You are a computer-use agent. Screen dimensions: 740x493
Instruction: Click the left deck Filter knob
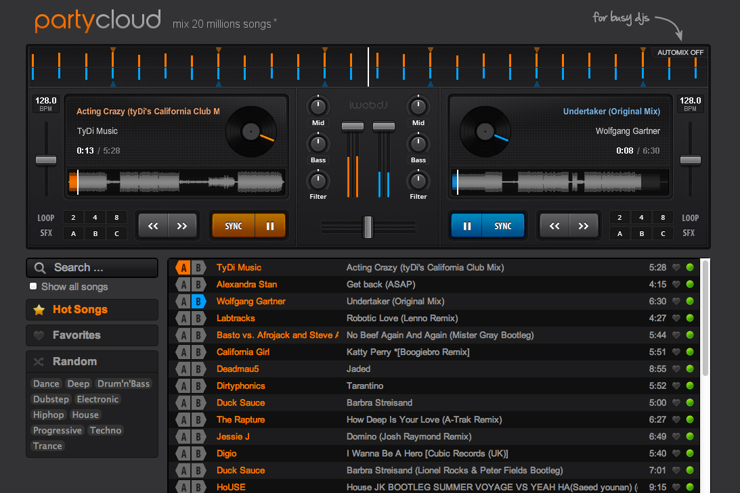point(318,181)
